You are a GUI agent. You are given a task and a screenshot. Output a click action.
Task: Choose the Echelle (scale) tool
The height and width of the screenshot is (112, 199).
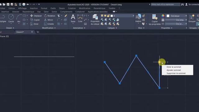click(49, 24)
